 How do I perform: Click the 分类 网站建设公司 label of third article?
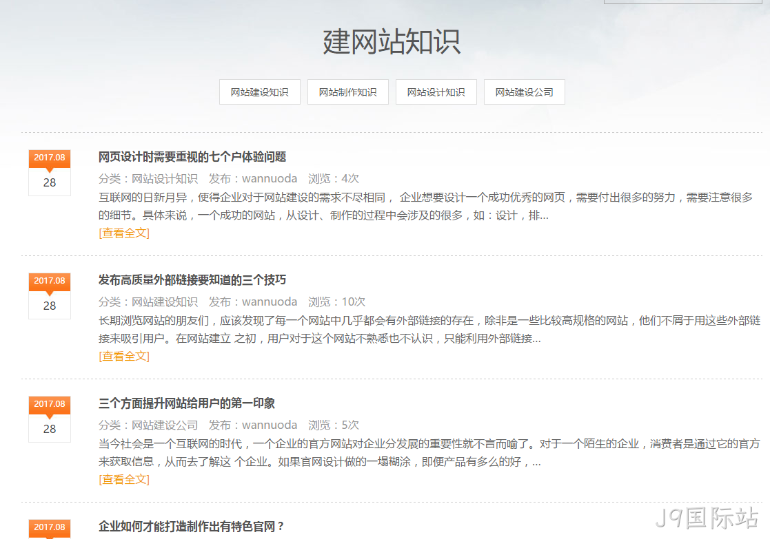coord(148,425)
